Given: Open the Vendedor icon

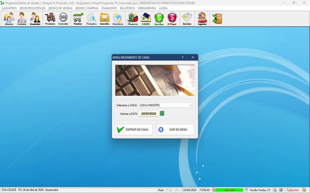Looking at the screenshot, I should (x=35, y=19).
